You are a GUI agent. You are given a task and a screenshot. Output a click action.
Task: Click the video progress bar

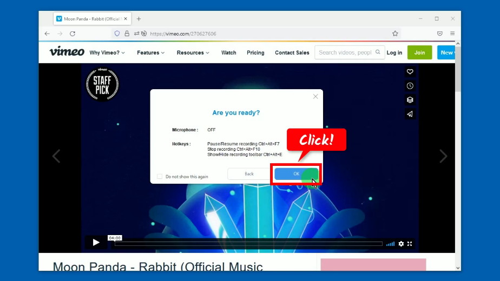pyautogui.click(x=249, y=244)
